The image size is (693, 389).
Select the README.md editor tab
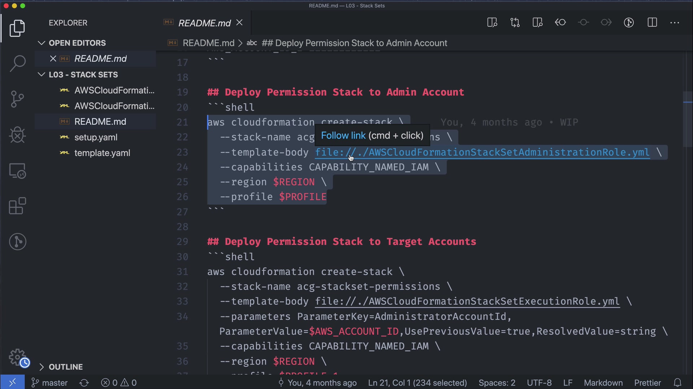(x=204, y=23)
